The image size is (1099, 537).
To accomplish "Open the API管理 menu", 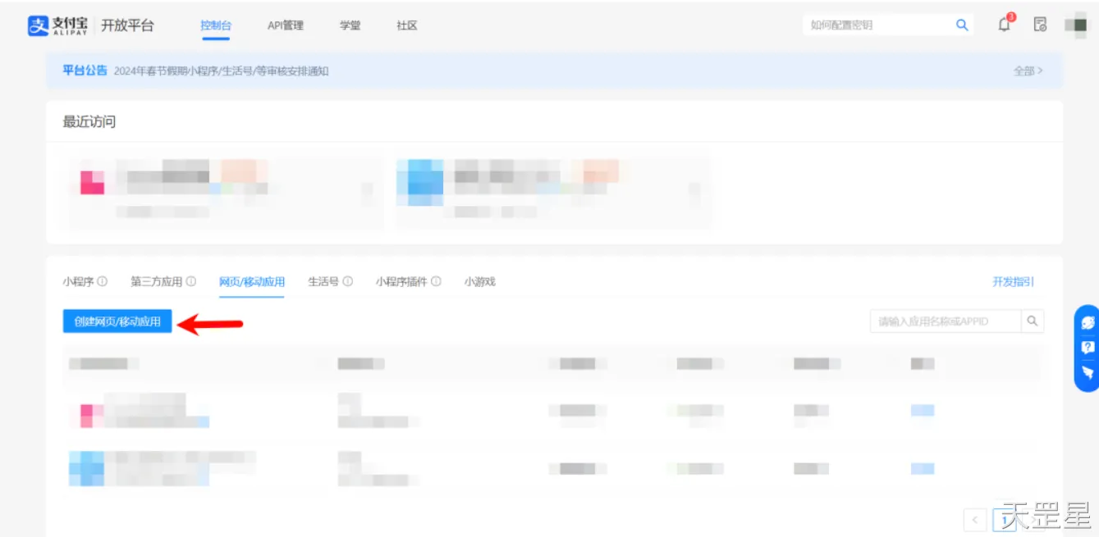I will (x=286, y=25).
